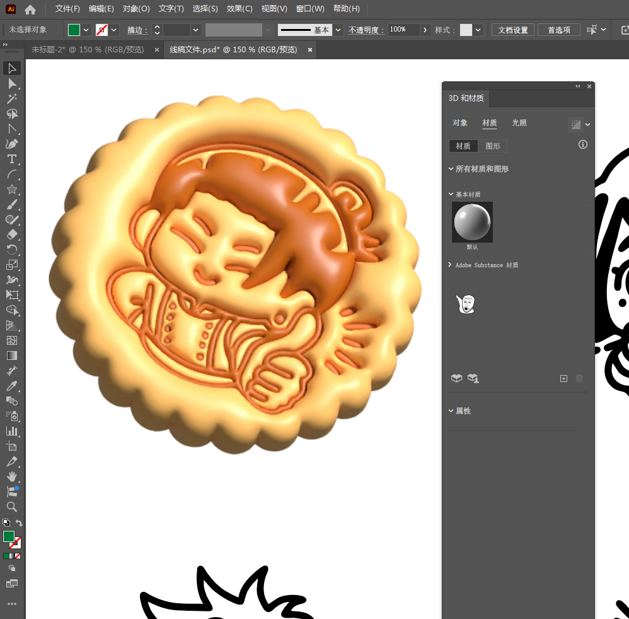Select the Shape Builder tool
629x619 pixels.
pyautogui.click(x=12, y=310)
